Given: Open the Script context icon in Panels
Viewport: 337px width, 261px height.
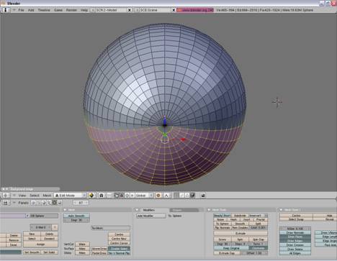Looking at the screenshot, I should coord(39,203).
